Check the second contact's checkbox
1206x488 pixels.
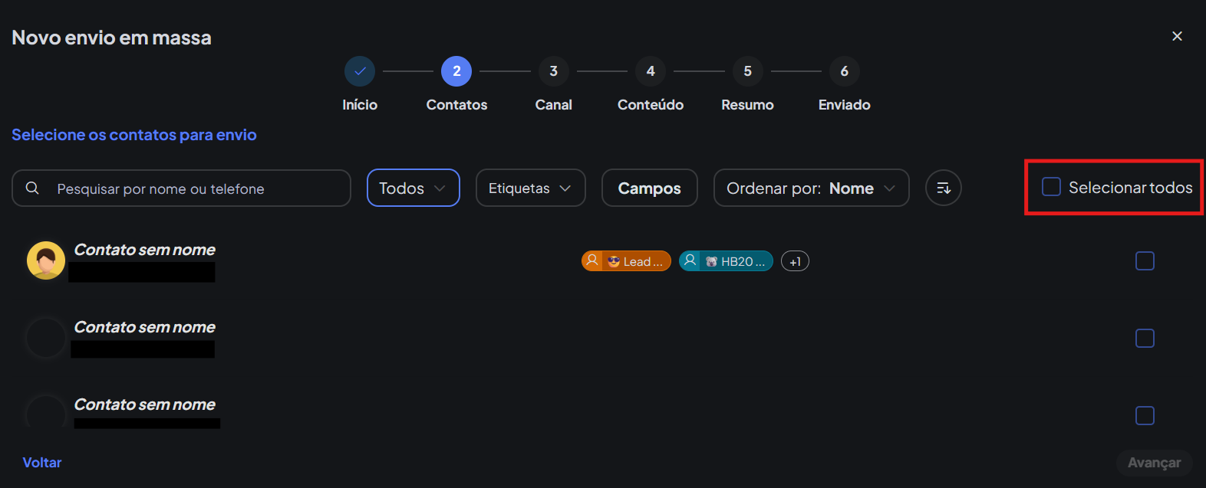click(x=1145, y=338)
